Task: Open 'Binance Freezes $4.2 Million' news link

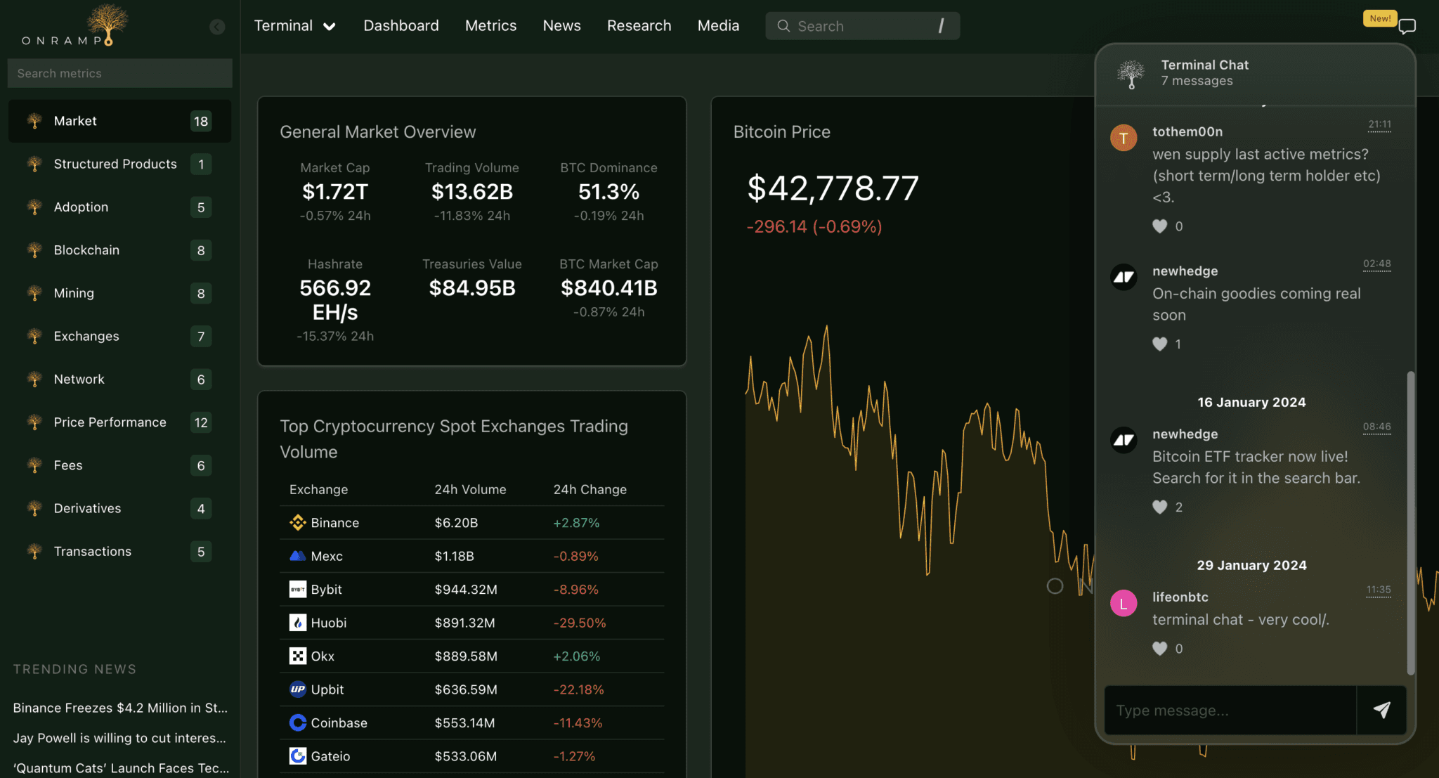Action: [x=120, y=708]
